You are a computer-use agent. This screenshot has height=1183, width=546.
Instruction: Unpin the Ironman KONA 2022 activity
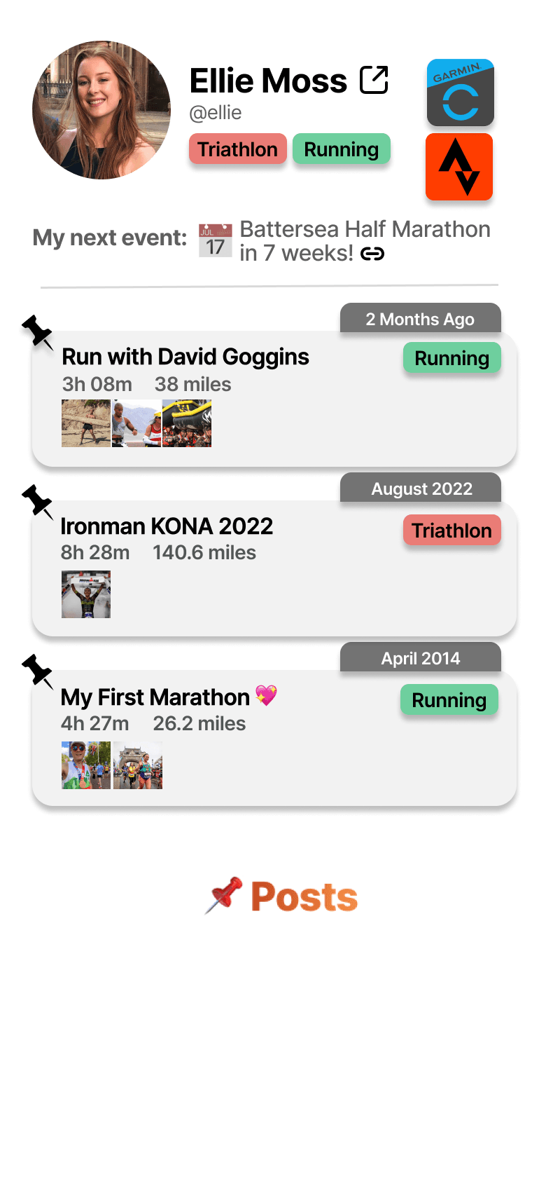click(38, 502)
